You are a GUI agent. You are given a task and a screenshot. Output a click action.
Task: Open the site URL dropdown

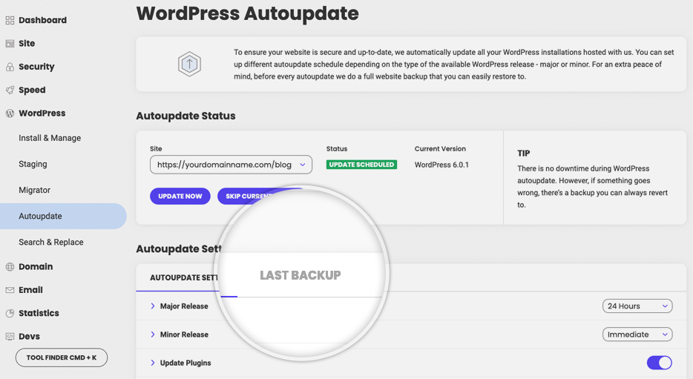coord(231,165)
